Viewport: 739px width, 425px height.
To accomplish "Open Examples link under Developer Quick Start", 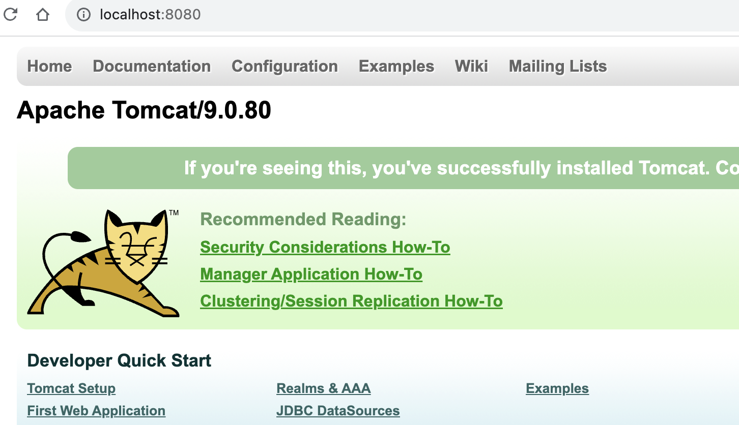I will tap(557, 388).
